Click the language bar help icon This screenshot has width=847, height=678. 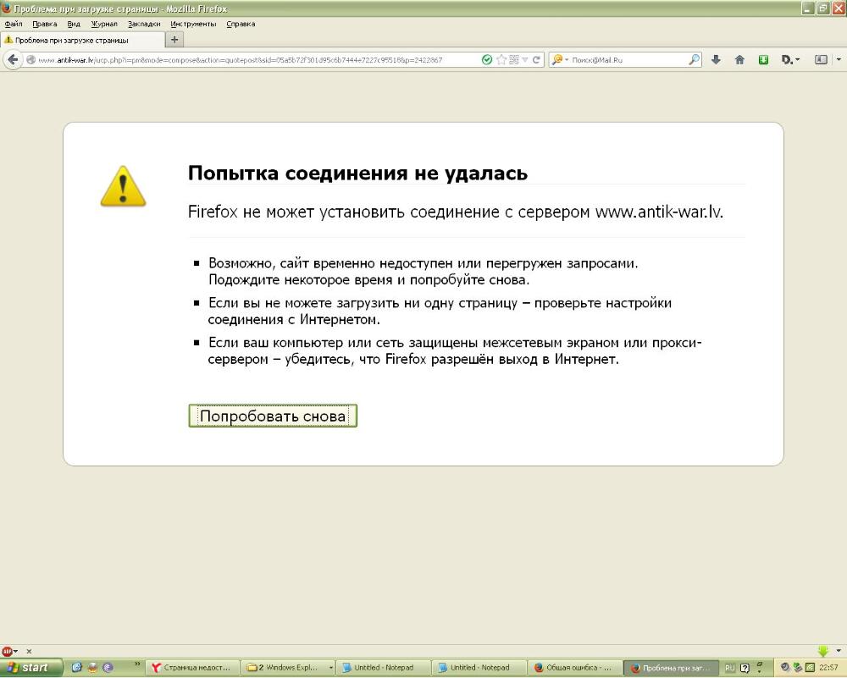[x=745, y=669]
